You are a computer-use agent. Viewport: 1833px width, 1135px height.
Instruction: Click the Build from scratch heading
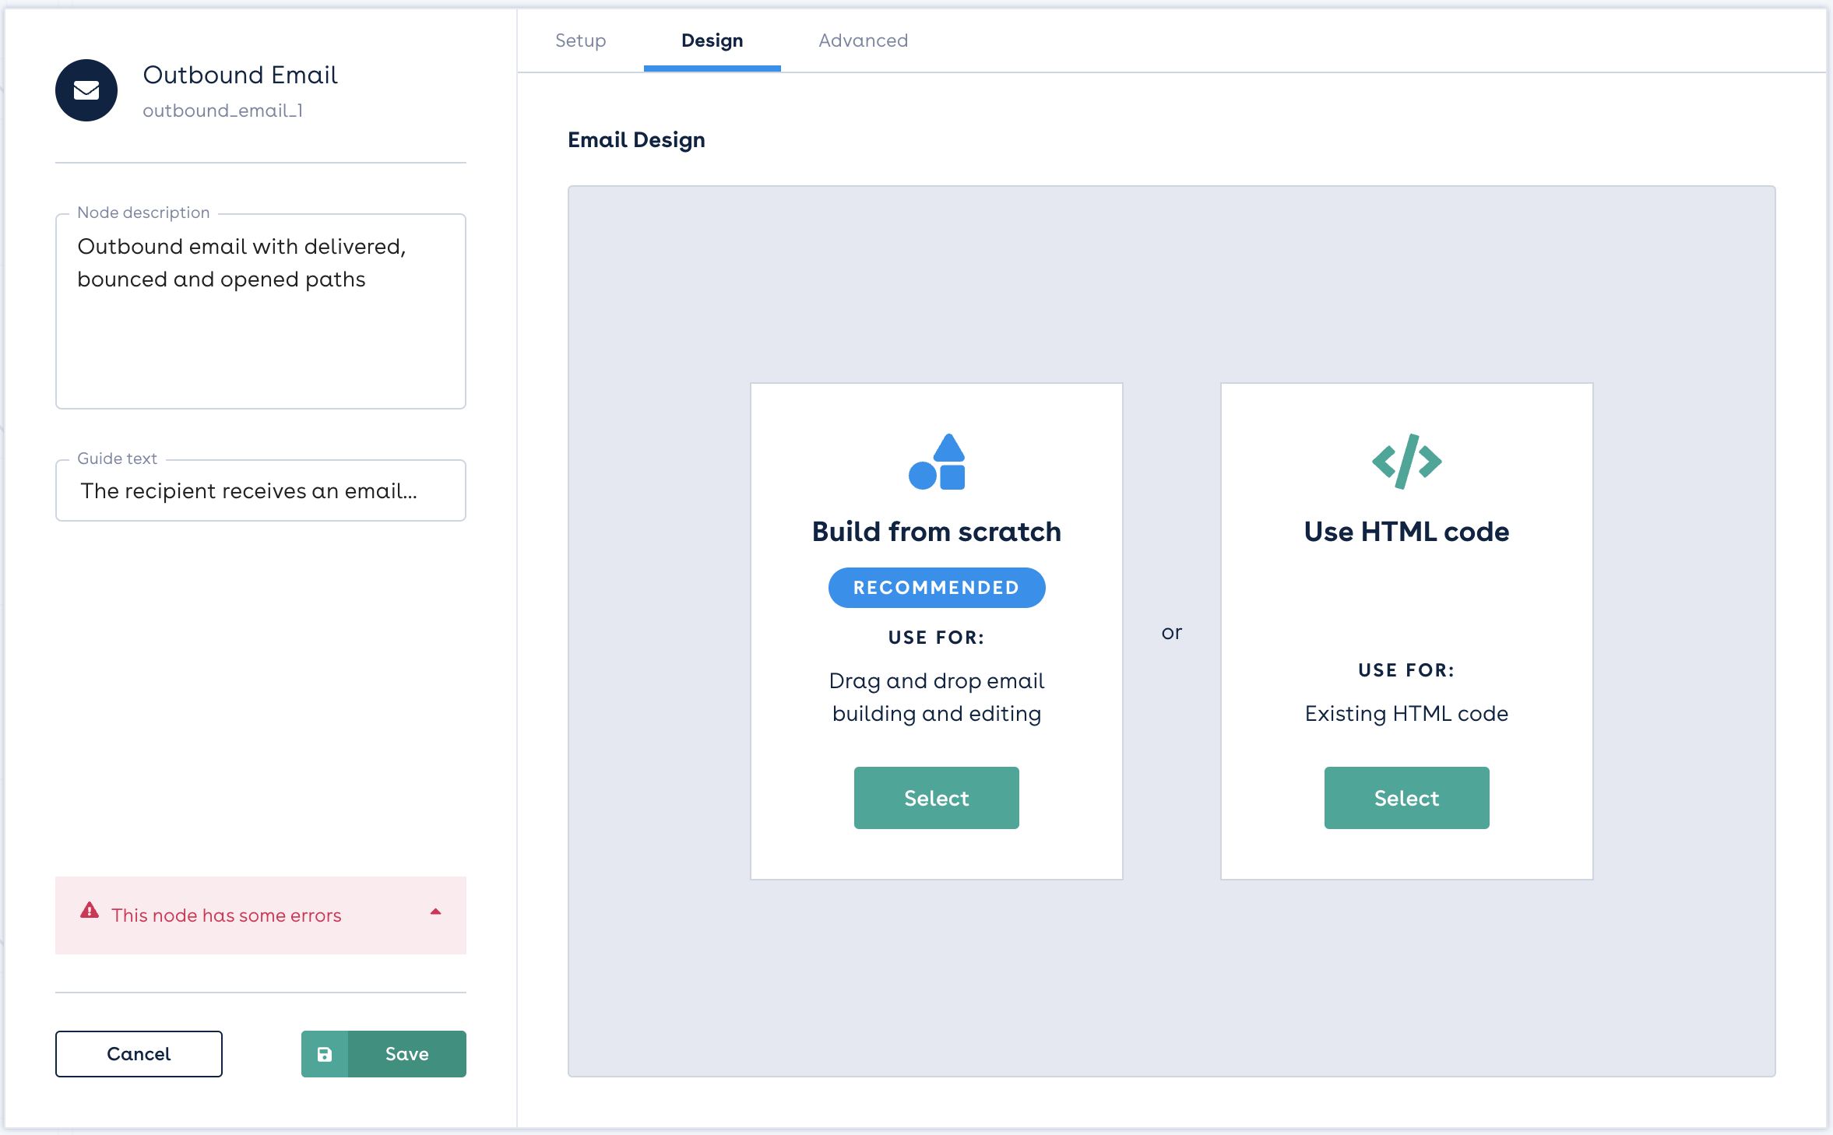[x=937, y=532]
